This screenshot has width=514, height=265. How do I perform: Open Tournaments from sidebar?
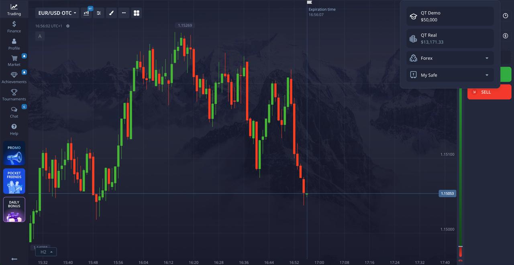14,95
